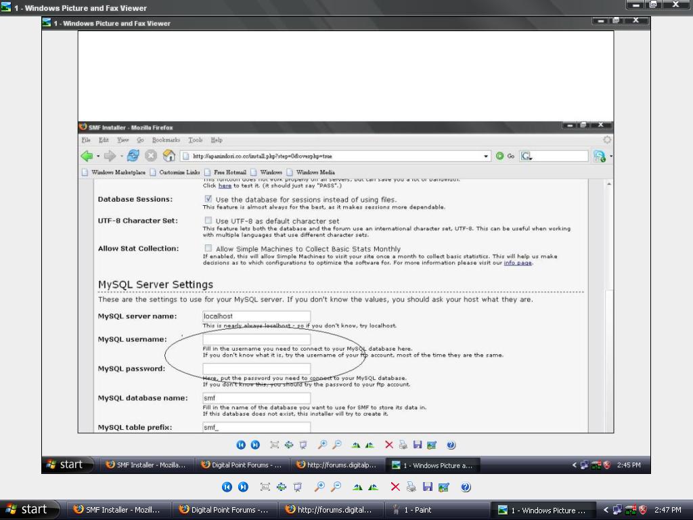Viewport: 693px width, 520px height.
Task: Open the File menu in Firefox
Action: click(x=86, y=139)
